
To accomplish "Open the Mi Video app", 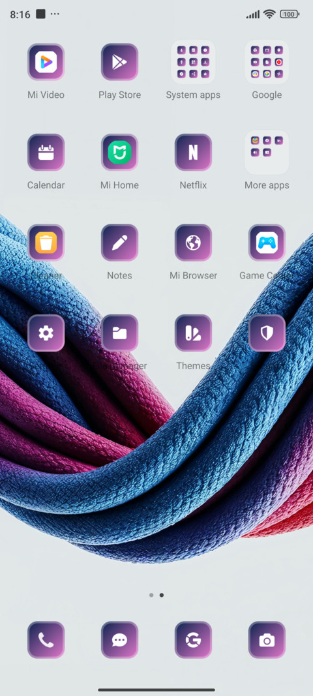I will click(46, 62).
